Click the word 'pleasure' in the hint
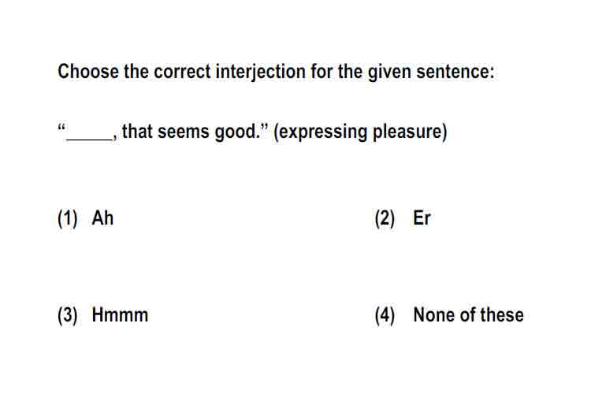The image size is (591, 394). tap(407, 132)
